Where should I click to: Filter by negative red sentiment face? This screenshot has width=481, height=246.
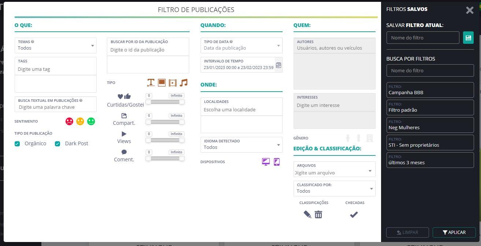69,122
